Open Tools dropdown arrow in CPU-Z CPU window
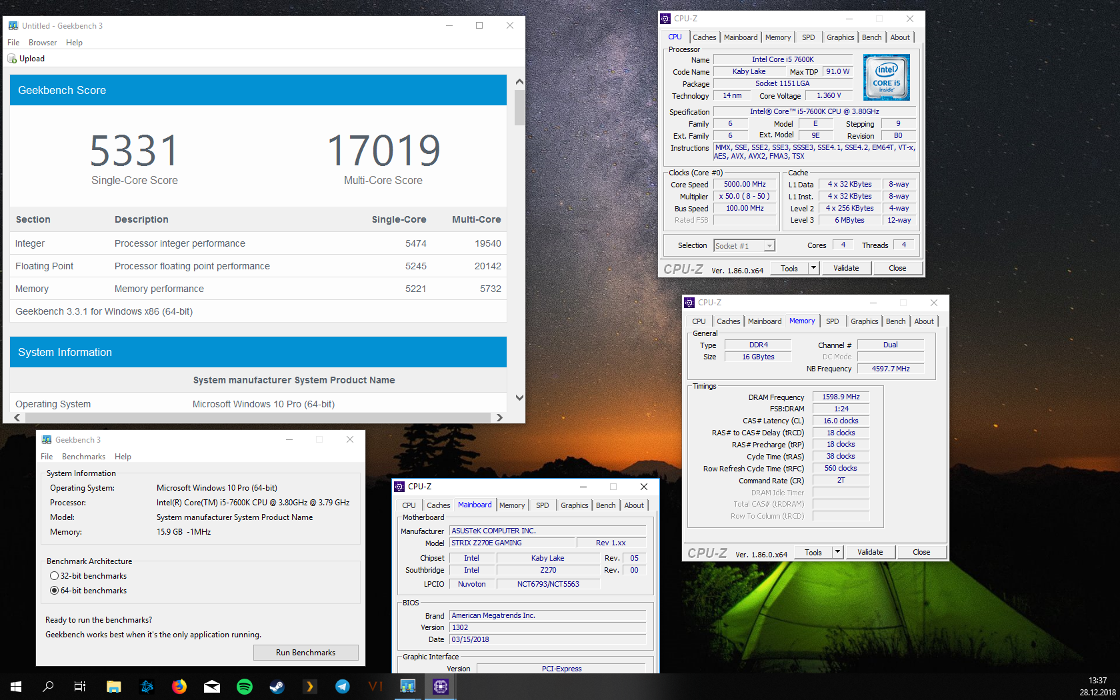The height and width of the screenshot is (700, 1120). click(x=813, y=268)
